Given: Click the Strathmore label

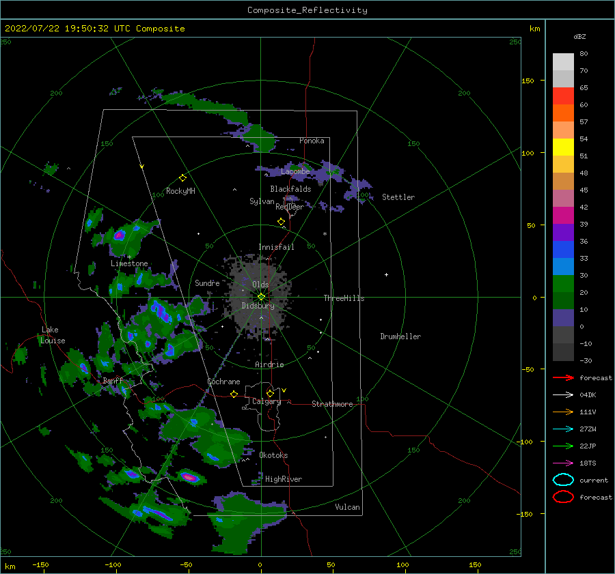Looking at the screenshot, I should 332,404.
